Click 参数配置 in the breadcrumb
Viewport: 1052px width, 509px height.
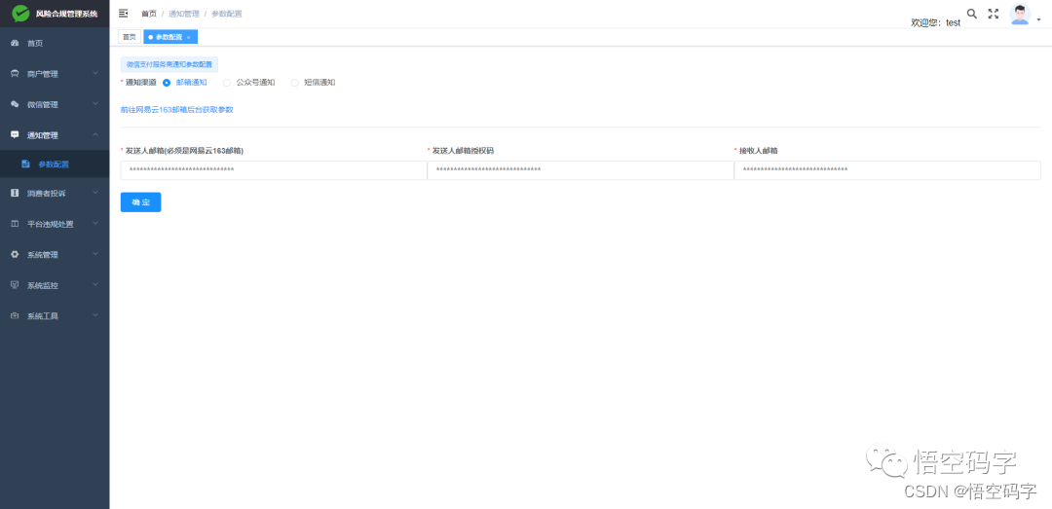tap(227, 14)
